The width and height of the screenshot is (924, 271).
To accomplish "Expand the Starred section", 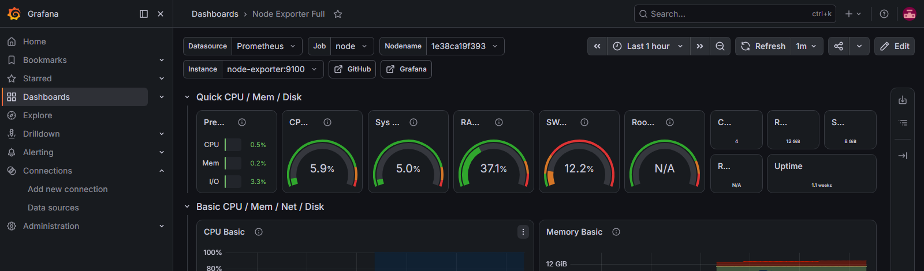I will 162,78.
